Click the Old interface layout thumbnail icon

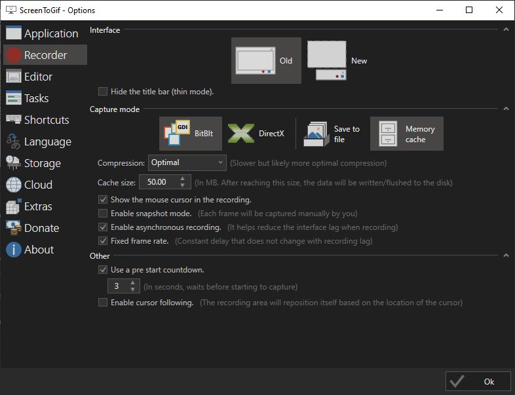click(255, 61)
